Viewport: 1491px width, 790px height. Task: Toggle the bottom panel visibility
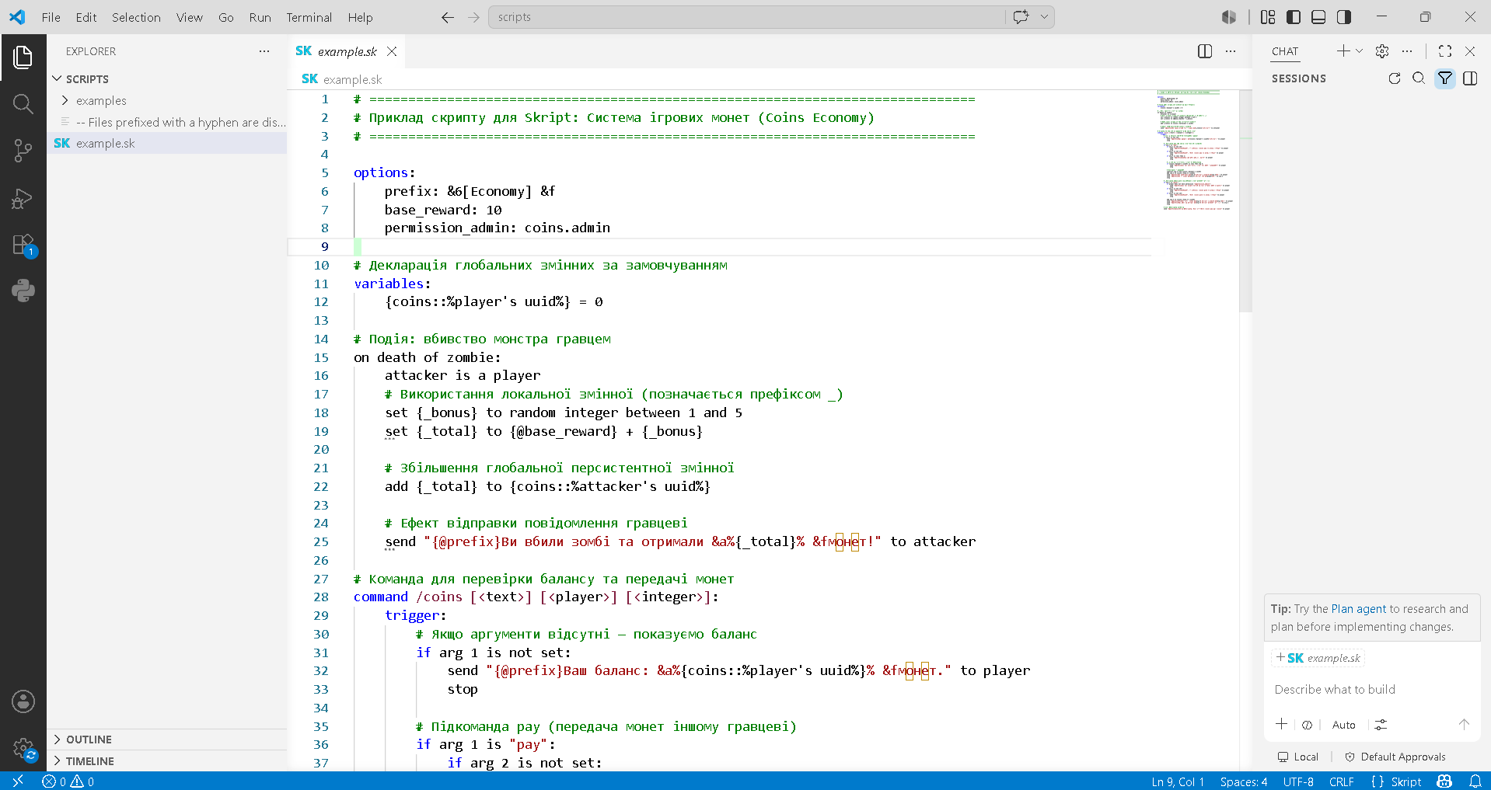pyautogui.click(x=1318, y=17)
